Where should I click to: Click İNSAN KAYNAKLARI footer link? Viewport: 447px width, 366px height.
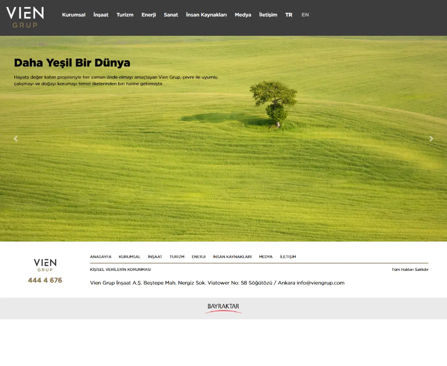(x=232, y=257)
